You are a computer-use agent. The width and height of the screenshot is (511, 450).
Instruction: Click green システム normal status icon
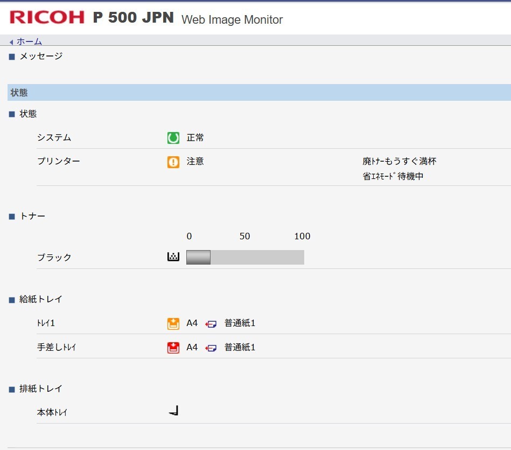173,137
